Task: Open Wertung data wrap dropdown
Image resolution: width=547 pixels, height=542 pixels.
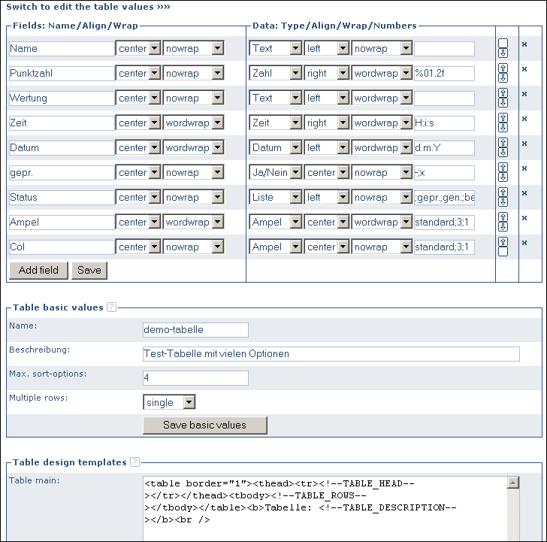Action: pyautogui.click(x=382, y=98)
